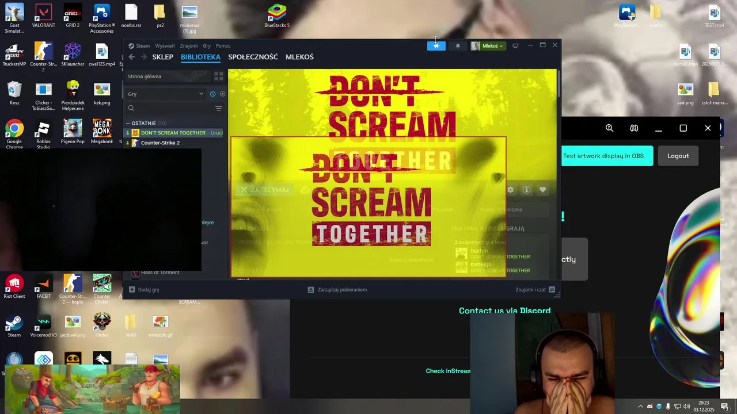The image size is (737, 414).
Task: Click the ZATRZYMAJ stop game button
Action: 265,190
